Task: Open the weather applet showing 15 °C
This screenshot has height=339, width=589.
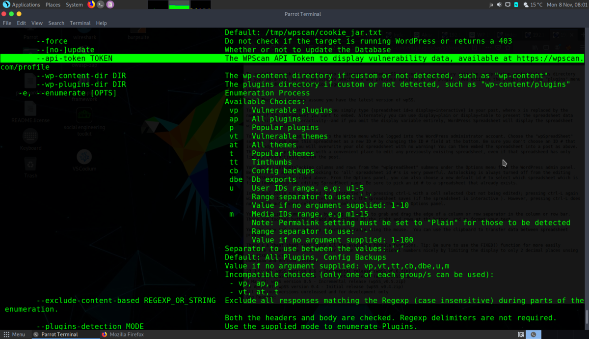Action: [x=533, y=4]
